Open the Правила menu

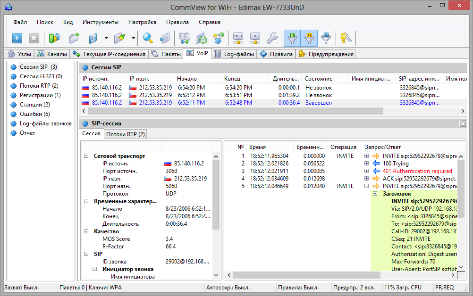click(x=177, y=22)
